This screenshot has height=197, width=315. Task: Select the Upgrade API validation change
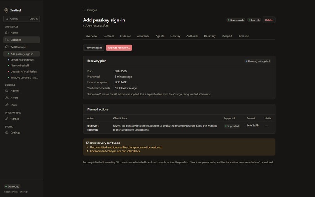coord(21,72)
